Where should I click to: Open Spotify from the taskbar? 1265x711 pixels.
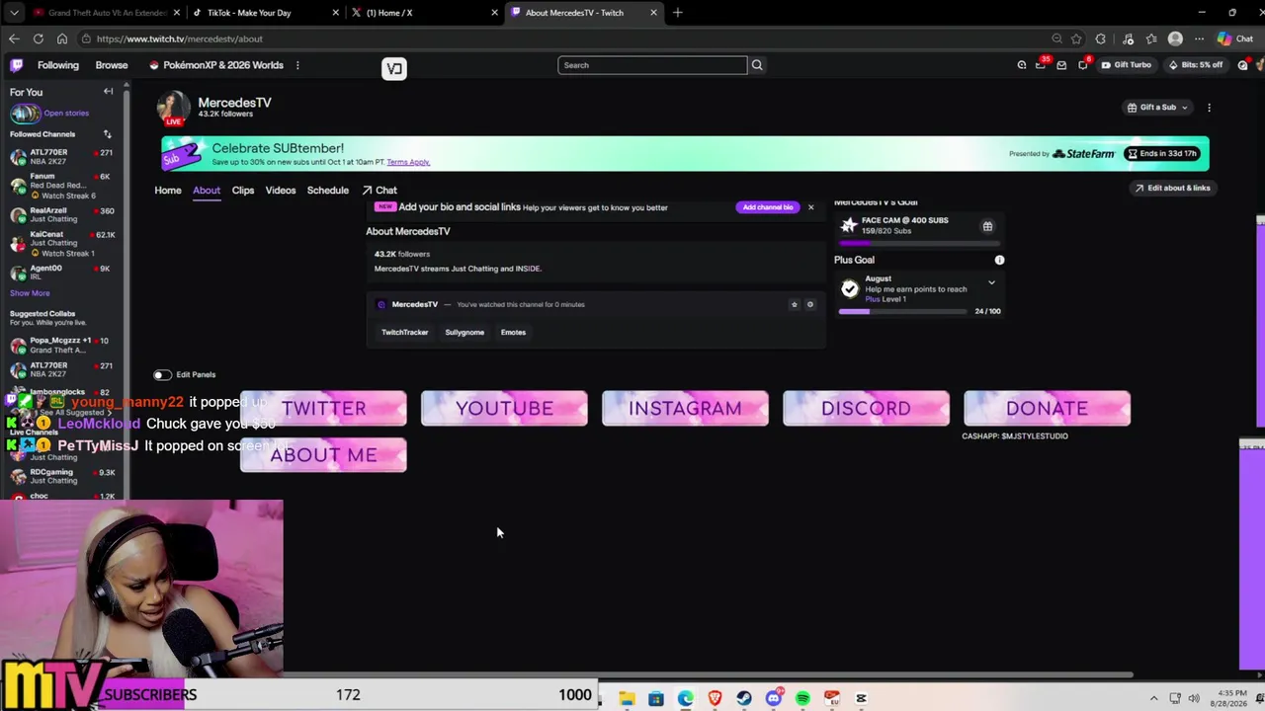(802, 698)
